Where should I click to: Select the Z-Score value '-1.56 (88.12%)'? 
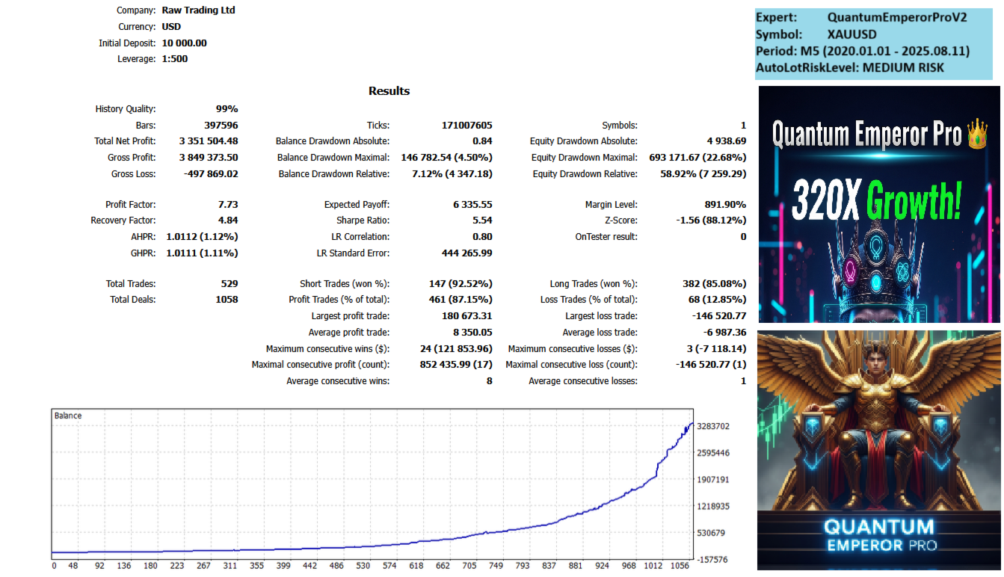pos(712,220)
